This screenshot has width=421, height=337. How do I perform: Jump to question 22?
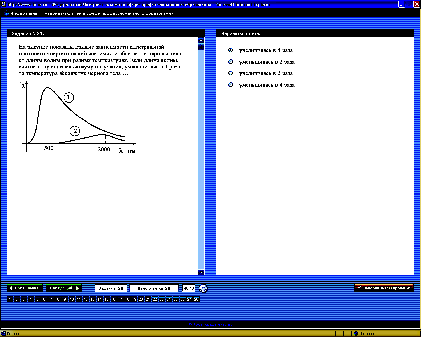[x=155, y=299]
